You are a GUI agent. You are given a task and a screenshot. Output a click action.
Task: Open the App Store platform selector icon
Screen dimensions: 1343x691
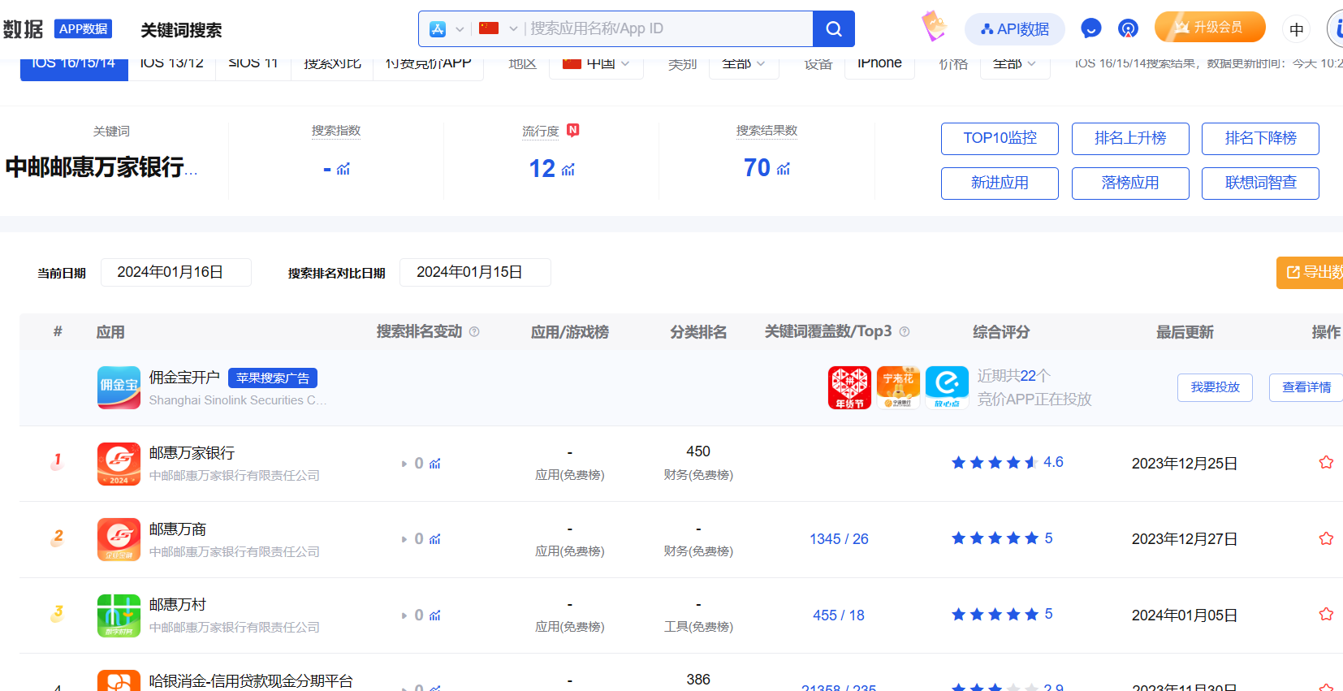coord(438,29)
